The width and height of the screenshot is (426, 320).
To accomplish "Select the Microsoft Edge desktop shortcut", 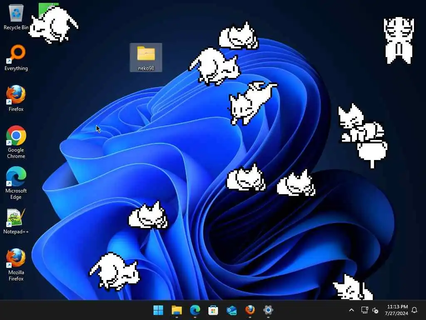I will (x=16, y=183).
